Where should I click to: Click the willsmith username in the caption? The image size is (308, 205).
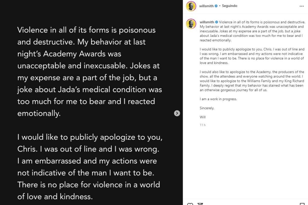(207, 22)
